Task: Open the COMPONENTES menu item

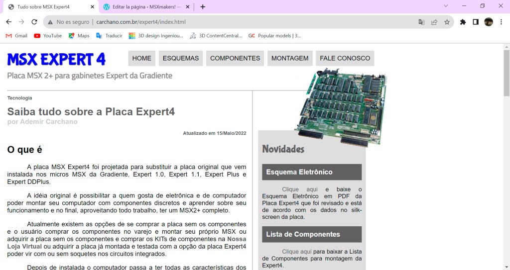Action: (235, 58)
